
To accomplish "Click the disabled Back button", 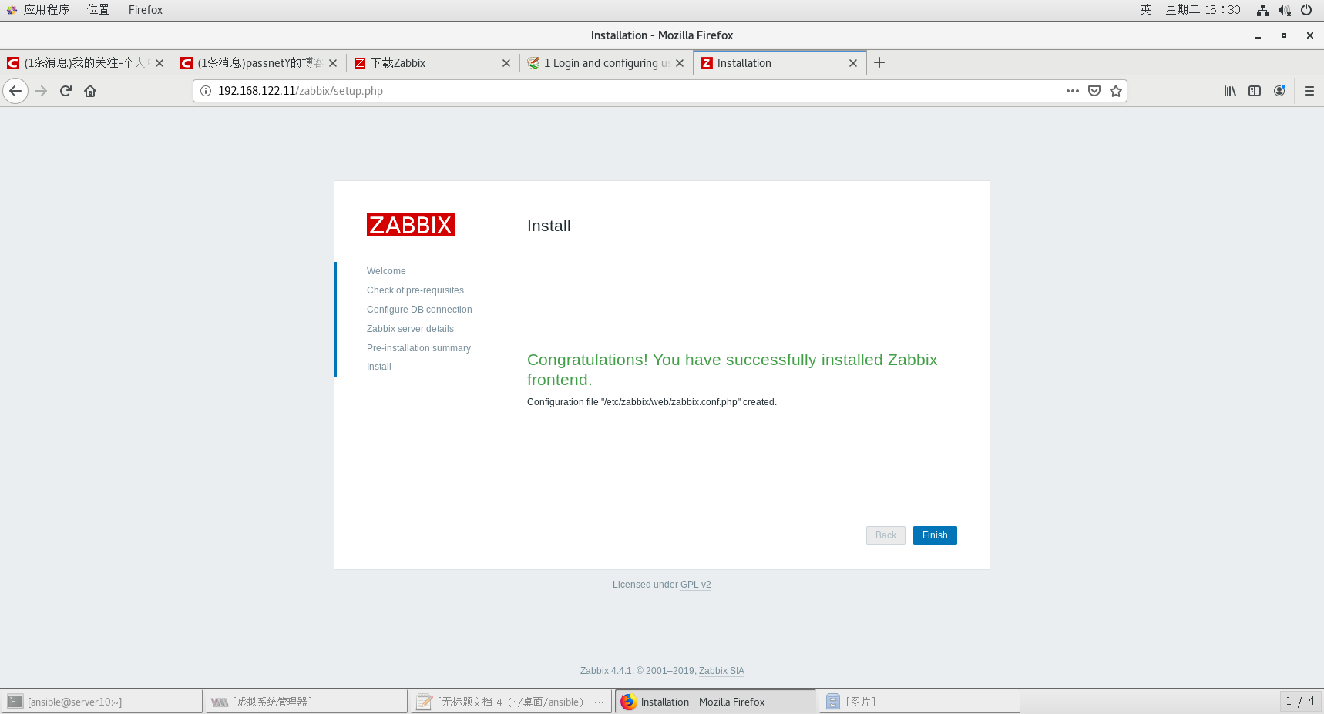I will 885,535.
